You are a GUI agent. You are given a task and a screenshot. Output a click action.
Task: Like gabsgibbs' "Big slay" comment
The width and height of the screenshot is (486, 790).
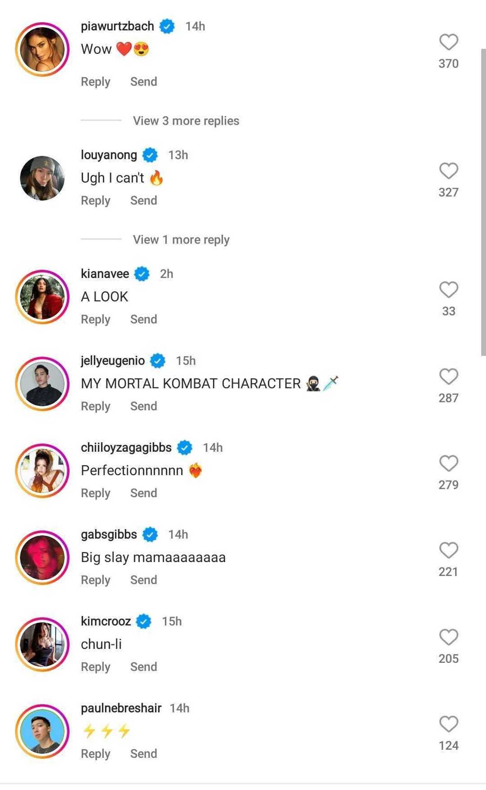pos(448,550)
